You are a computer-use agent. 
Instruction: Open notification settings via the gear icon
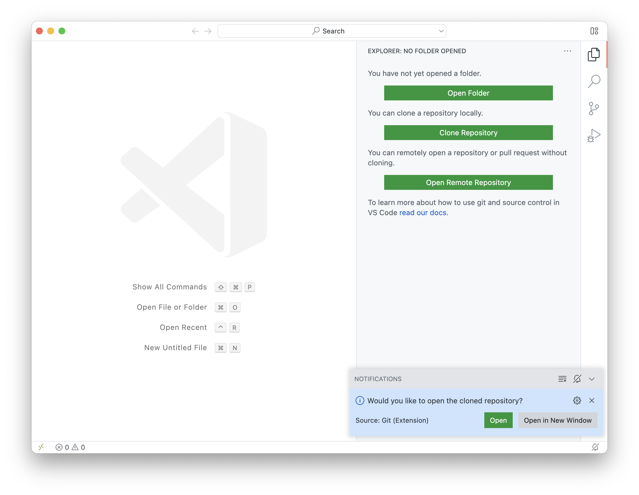[577, 401]
